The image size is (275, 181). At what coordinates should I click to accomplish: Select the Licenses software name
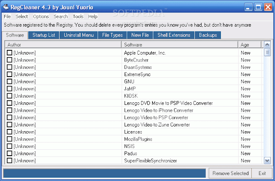(133, 132)
